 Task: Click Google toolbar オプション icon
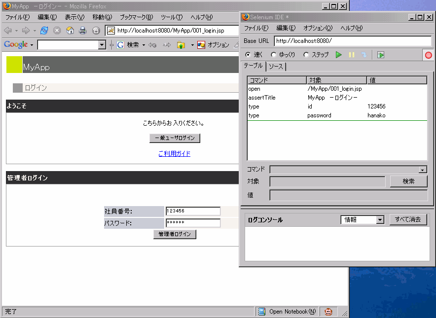(201, 45)
